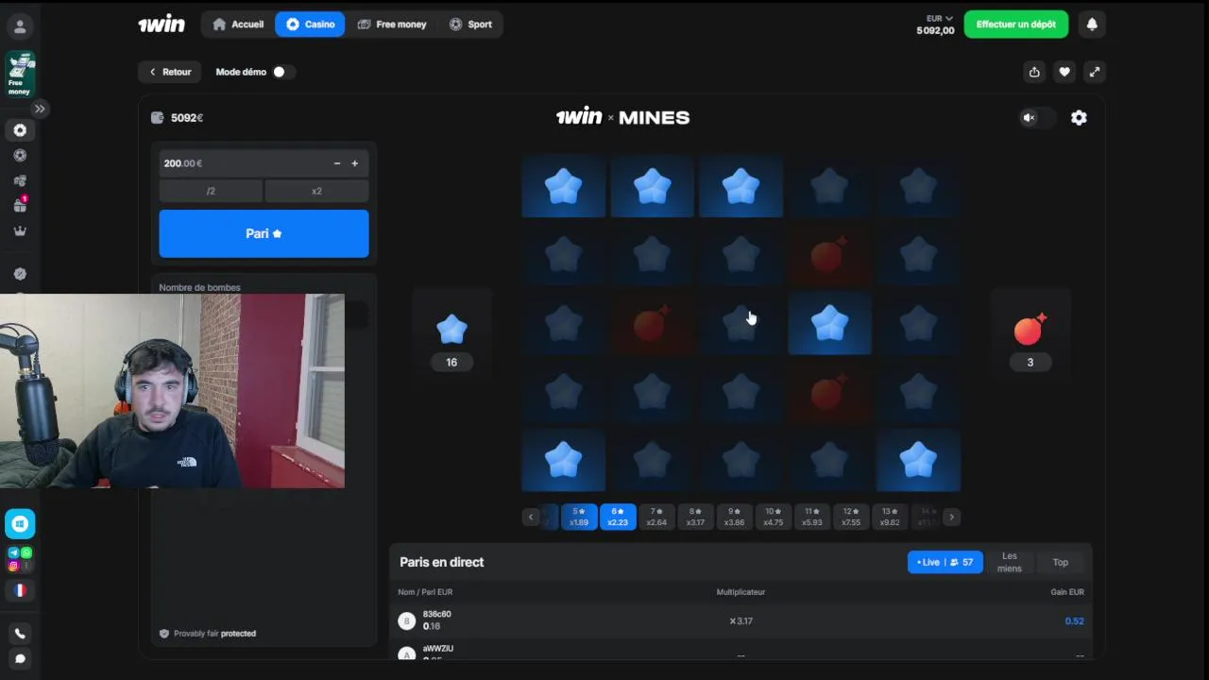
Task: Click the bright star tile in third grid row
Action: coord(829,324)
